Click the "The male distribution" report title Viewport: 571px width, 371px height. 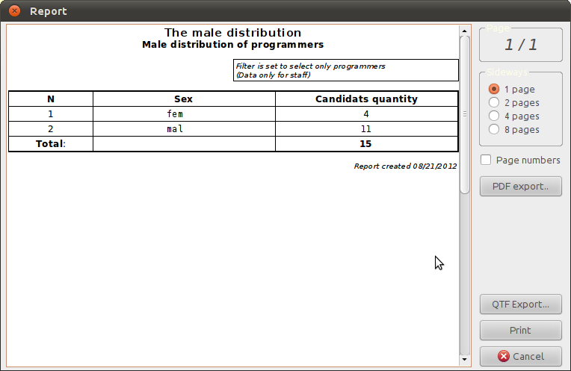coord(232,33)
